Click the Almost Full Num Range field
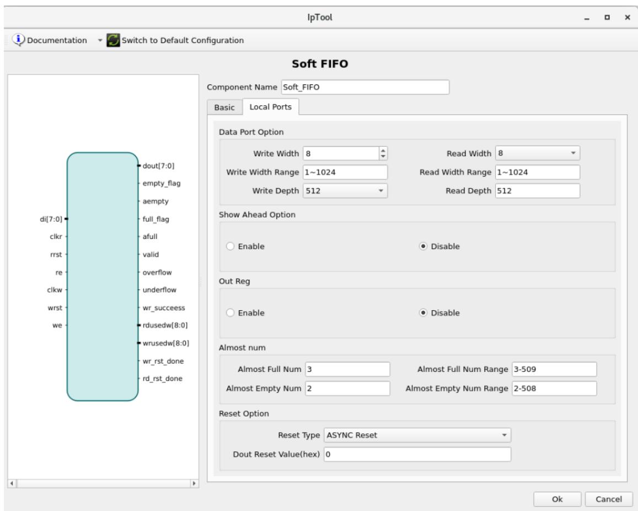 (554, 369)
